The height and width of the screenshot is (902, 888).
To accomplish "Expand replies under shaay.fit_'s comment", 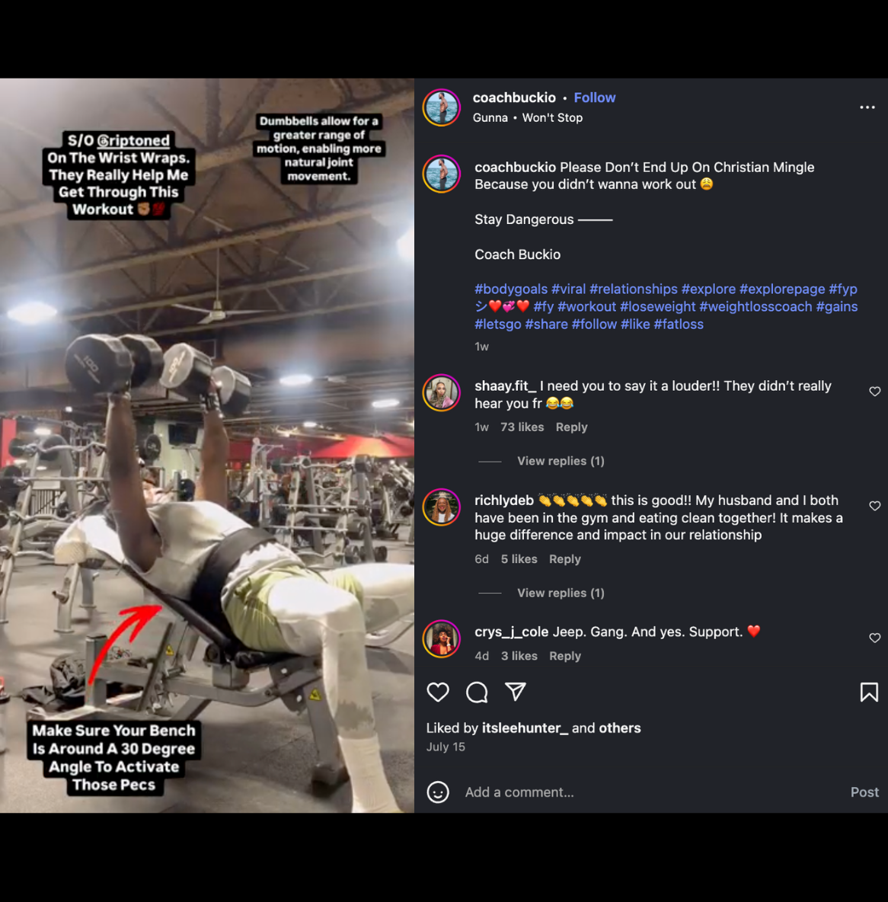I will tap(561, 461).
